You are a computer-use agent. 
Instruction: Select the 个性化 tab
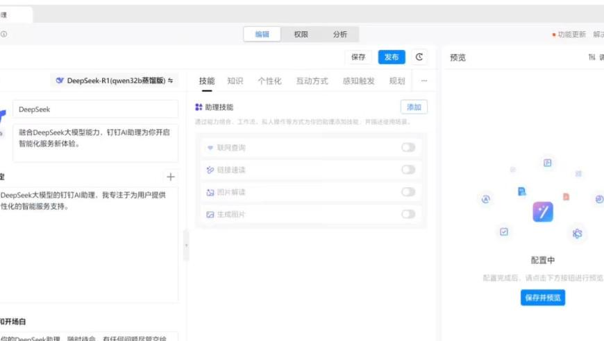269,80
